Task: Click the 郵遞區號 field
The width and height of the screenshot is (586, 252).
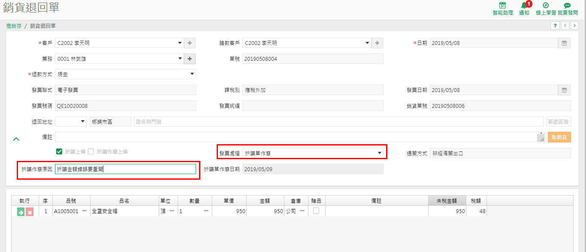Action: coord(559,122)
